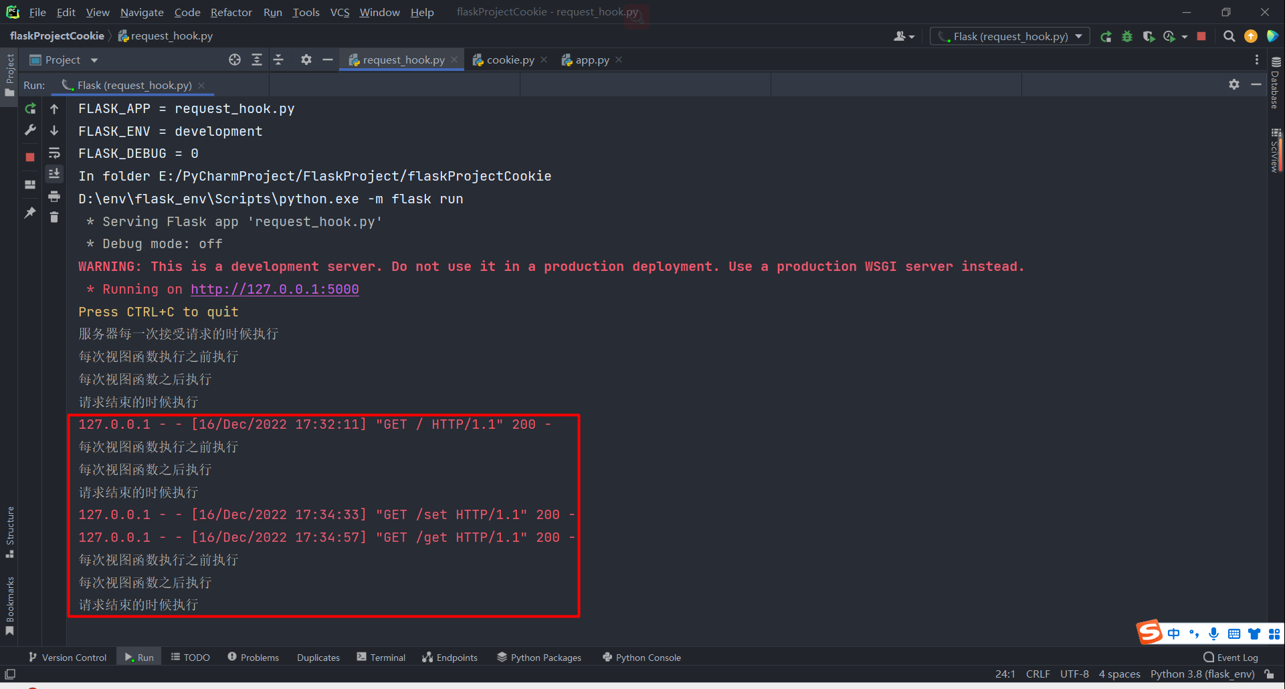Collapse all in Project panel

[279, 60]
